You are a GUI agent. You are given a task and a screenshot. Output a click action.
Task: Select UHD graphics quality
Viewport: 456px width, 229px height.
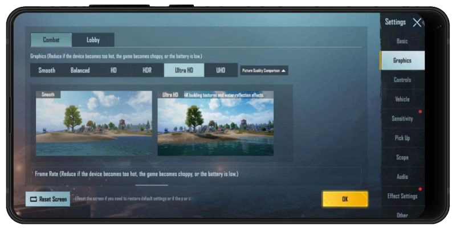[221, 70]
